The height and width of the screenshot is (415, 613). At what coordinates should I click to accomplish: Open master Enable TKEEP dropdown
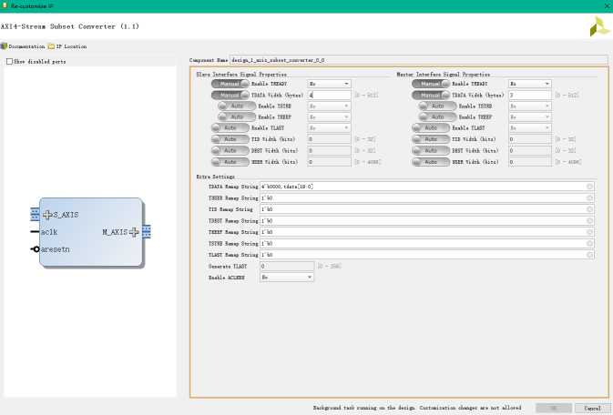point(530,116)
